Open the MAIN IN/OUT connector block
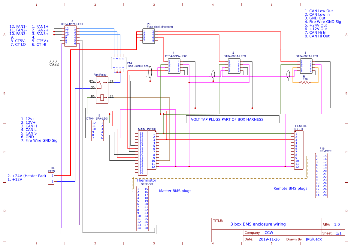 click(x=147, y=151)
